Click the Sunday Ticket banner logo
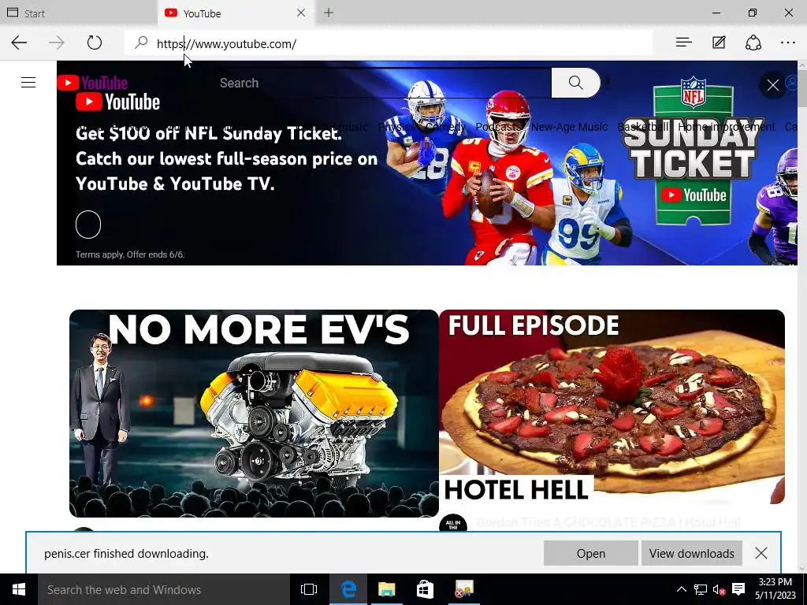The image size is (807, 605). tap(693, 152)
